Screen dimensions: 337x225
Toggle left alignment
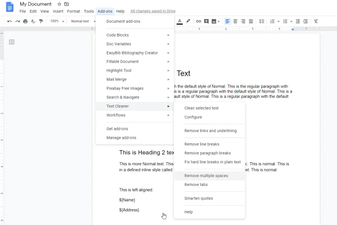pyautogui.click(x=227, y=21)
